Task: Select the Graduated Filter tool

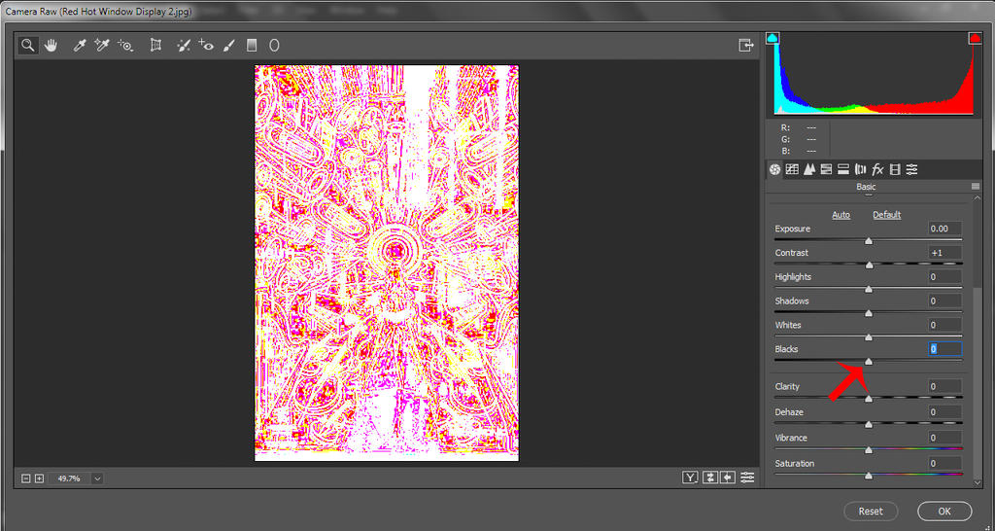Action: tap(252, 45)
